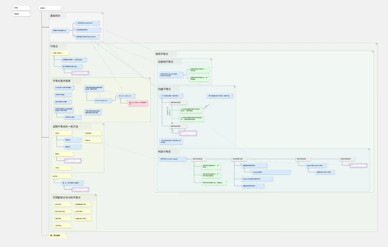
Task: Open the purple note under 解一元一次不等式
Action: tap(80, 189)
